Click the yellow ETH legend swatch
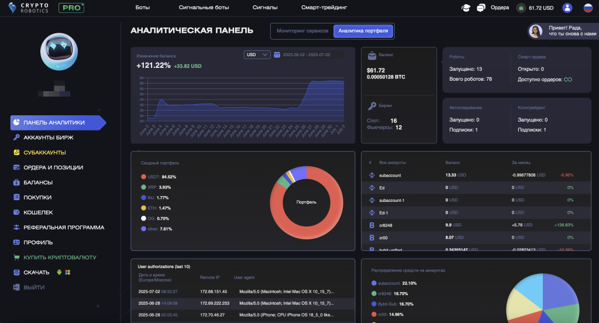This screenshot has width=599, height=323. pos(144,208)
